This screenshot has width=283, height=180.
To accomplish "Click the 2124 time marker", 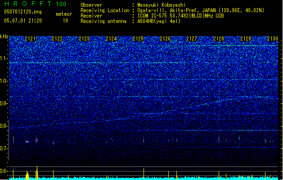I will tap(111, 39).
